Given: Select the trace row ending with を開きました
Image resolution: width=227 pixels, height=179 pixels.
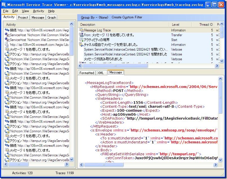Looking at the screenshot, I should tap(149, 54).
